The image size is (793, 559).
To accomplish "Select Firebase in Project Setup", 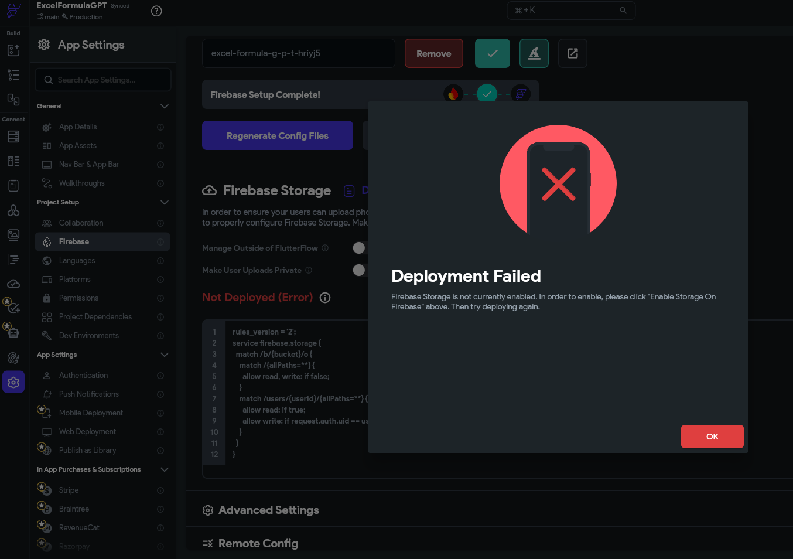I will click(102, 242).
